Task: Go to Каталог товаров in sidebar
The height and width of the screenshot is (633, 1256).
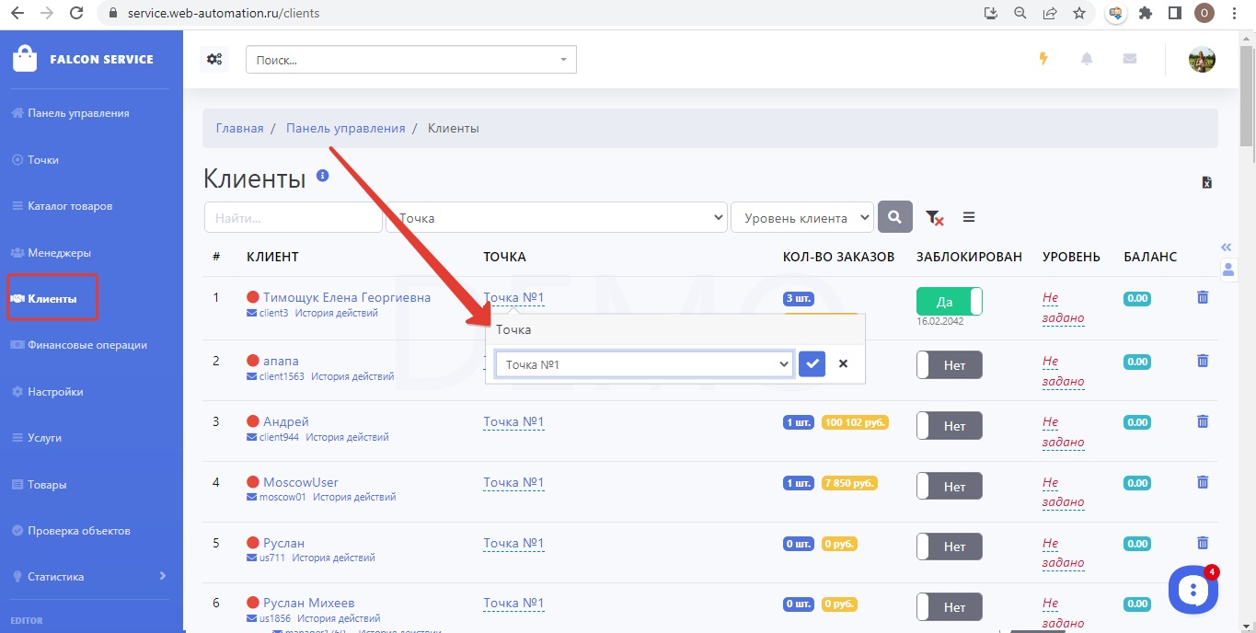Action: (x=70, y=206)
